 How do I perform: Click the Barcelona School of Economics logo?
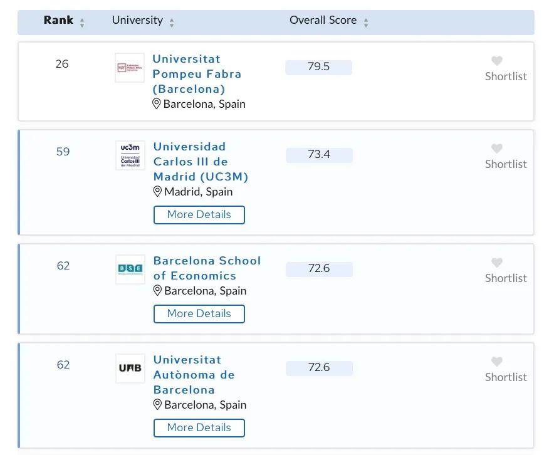pos(130,269)
